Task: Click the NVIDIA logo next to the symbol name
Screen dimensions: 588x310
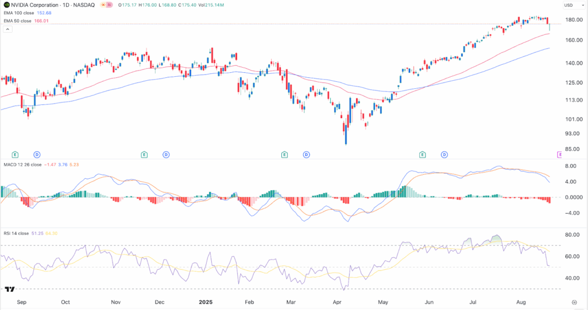Action: [6, 5]
